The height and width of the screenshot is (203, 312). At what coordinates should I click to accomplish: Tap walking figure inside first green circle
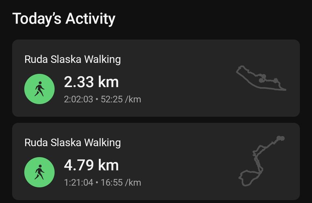pyautogui.click(x=39, y=89)
